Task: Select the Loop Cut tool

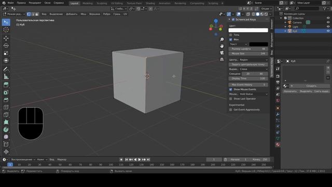Action: 6,107
